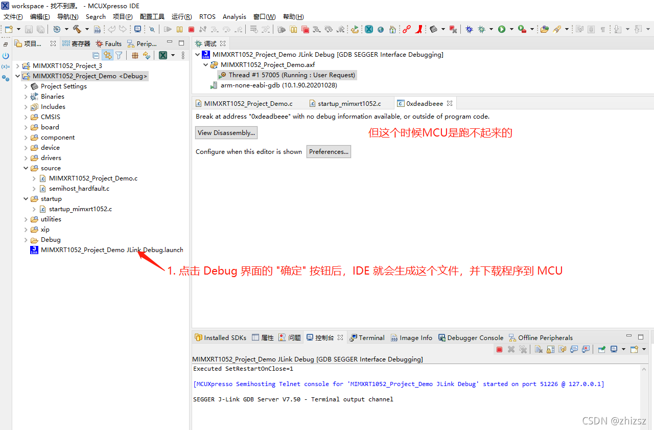Viewport: 654px width, 430px height.
Task: Toggle the Word Wrap icon in console toolbar
Action: coord(562,349)
